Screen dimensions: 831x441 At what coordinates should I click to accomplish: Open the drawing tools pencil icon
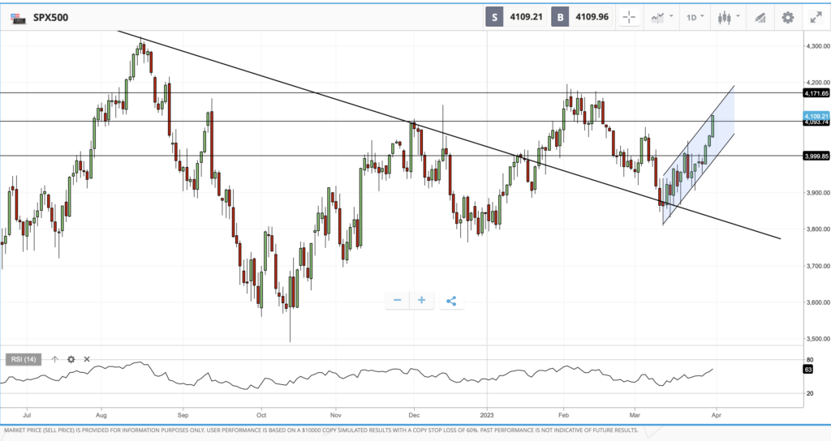(760, 16)
